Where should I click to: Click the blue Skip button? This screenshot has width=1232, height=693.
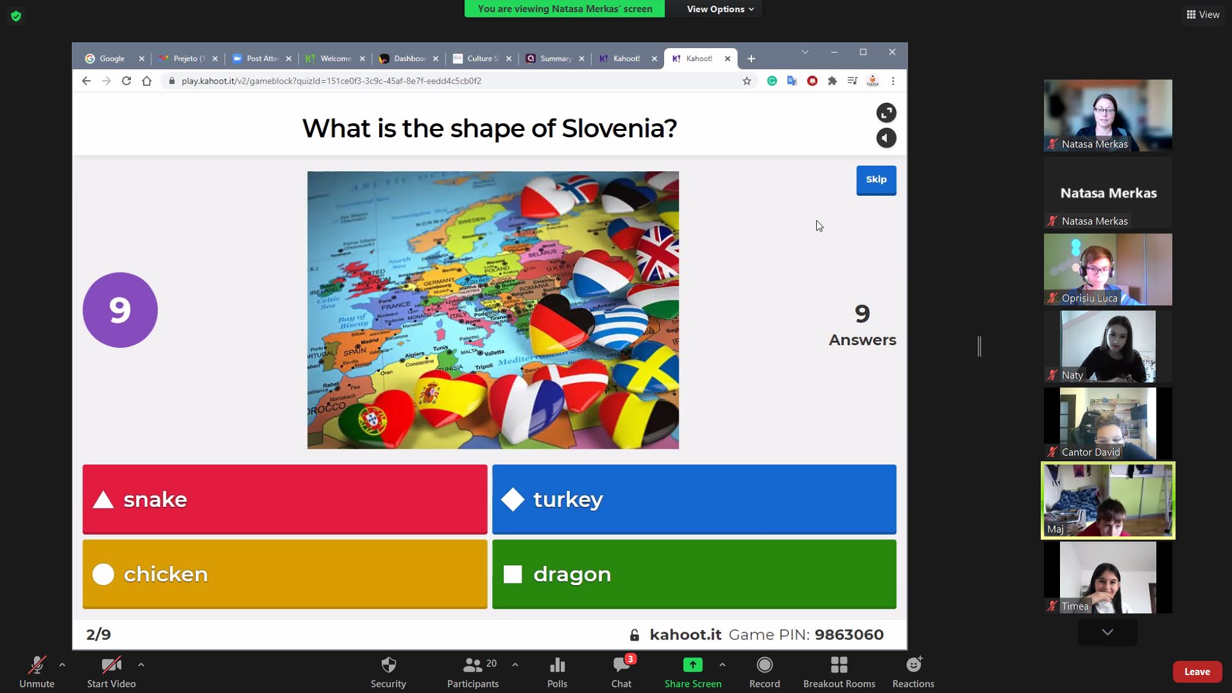point(876,180)
